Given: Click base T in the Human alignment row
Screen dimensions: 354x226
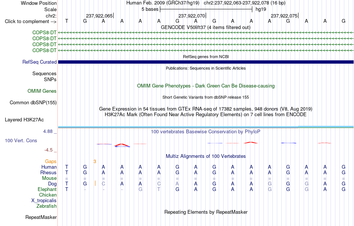Looking at the screenshot, I should click(x=67, y=167).
